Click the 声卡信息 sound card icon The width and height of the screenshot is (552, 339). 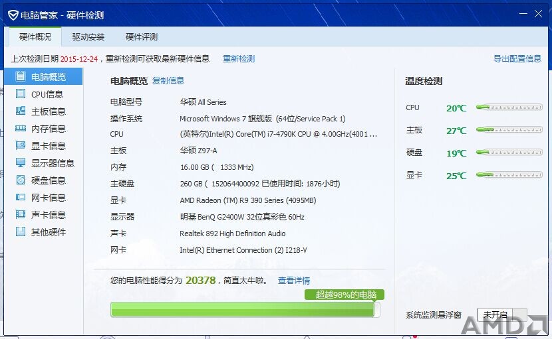pyautogui.click(x=21, y=214)
